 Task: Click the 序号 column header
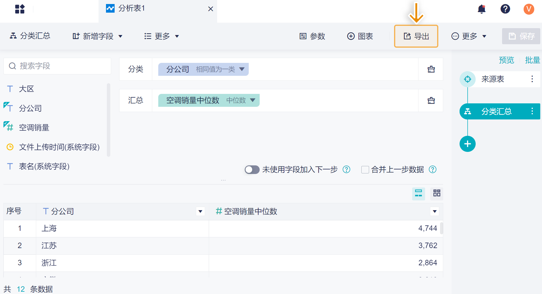20,212
